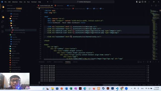Switch to master.blade.php editor tab
Image resolution: width=161 pixels, height=91 pixels.
pos(45,6)
